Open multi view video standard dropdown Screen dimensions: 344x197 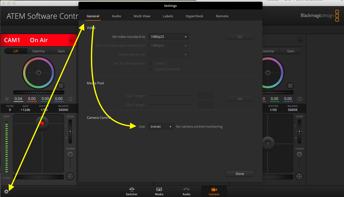pyautogui.click(x=169, y=46)
